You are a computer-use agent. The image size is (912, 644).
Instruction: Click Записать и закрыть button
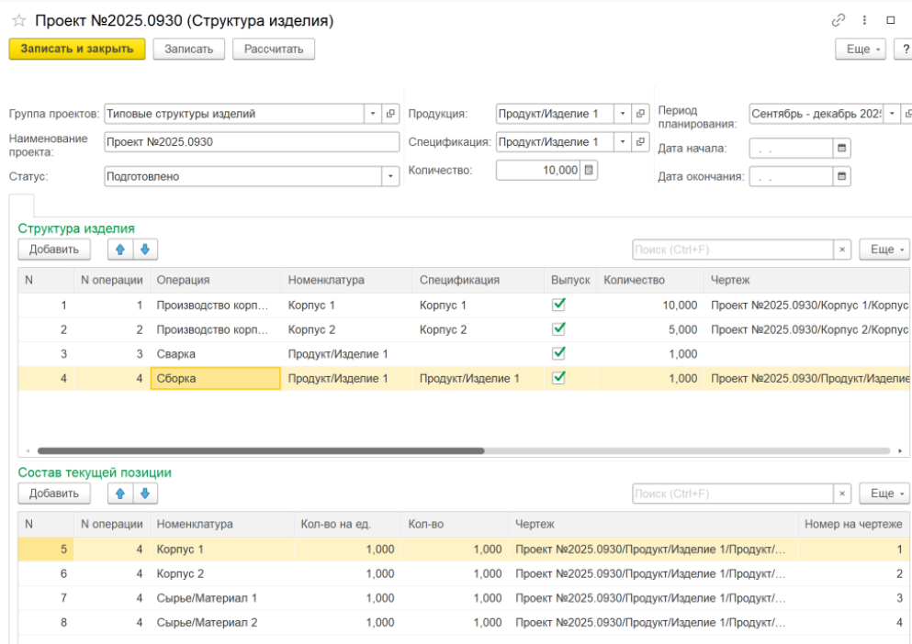(x=77, y=49)
